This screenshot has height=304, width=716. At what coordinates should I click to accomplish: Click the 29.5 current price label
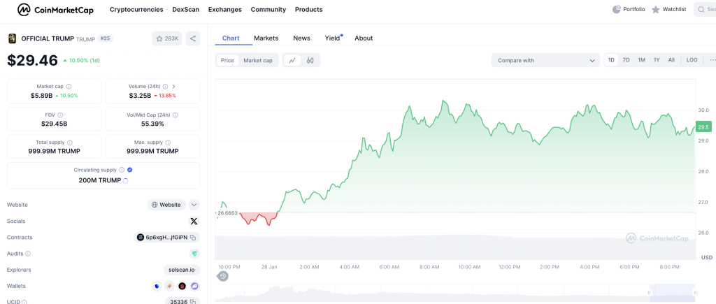(702, 127)
